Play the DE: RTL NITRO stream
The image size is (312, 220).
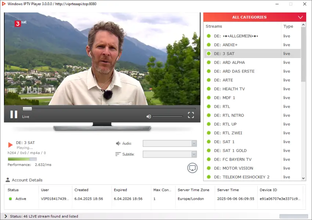(x=252, y=115)
